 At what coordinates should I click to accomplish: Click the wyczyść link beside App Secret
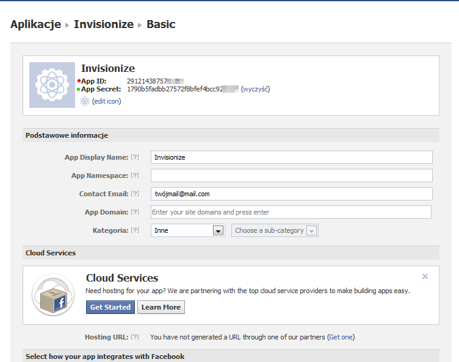[x=255, y=89]
